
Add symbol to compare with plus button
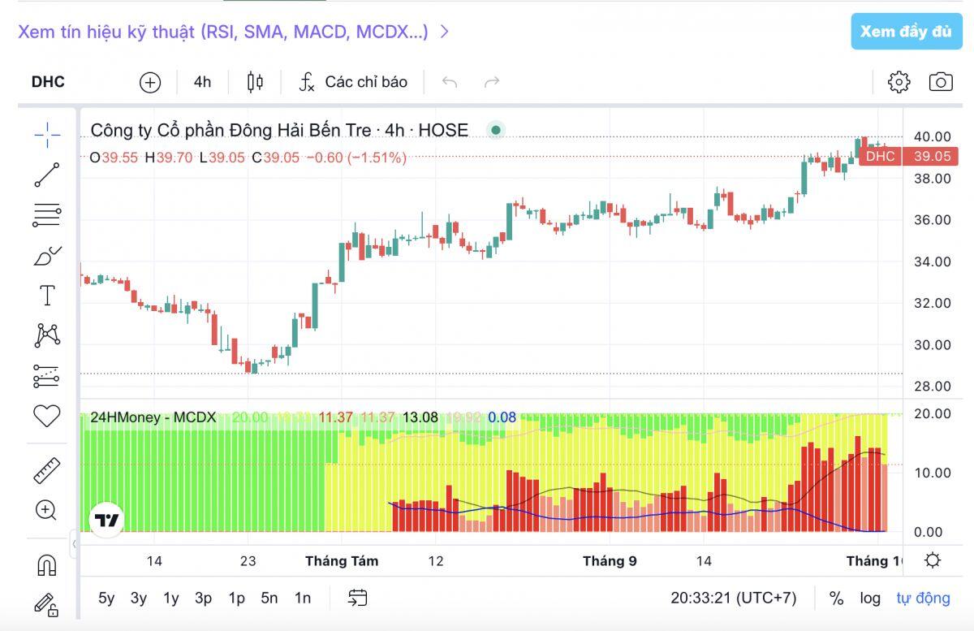[150, 82]
